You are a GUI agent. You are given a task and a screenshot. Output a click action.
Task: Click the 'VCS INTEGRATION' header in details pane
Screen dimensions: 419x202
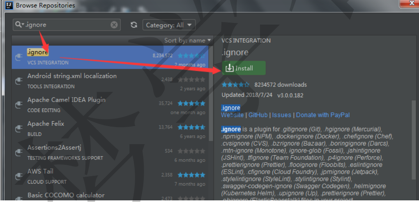click(x=246, y=41)
